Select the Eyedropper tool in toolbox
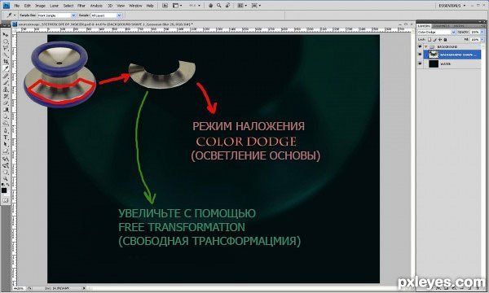Screen dimensions: 489x293 pos(6,68)
